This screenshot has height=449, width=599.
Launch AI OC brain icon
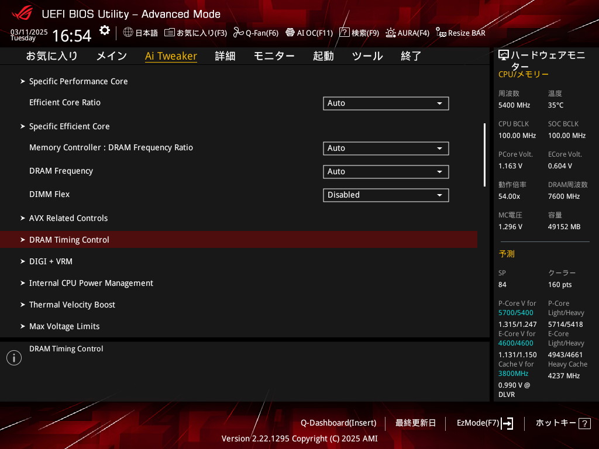coord(290,33)
